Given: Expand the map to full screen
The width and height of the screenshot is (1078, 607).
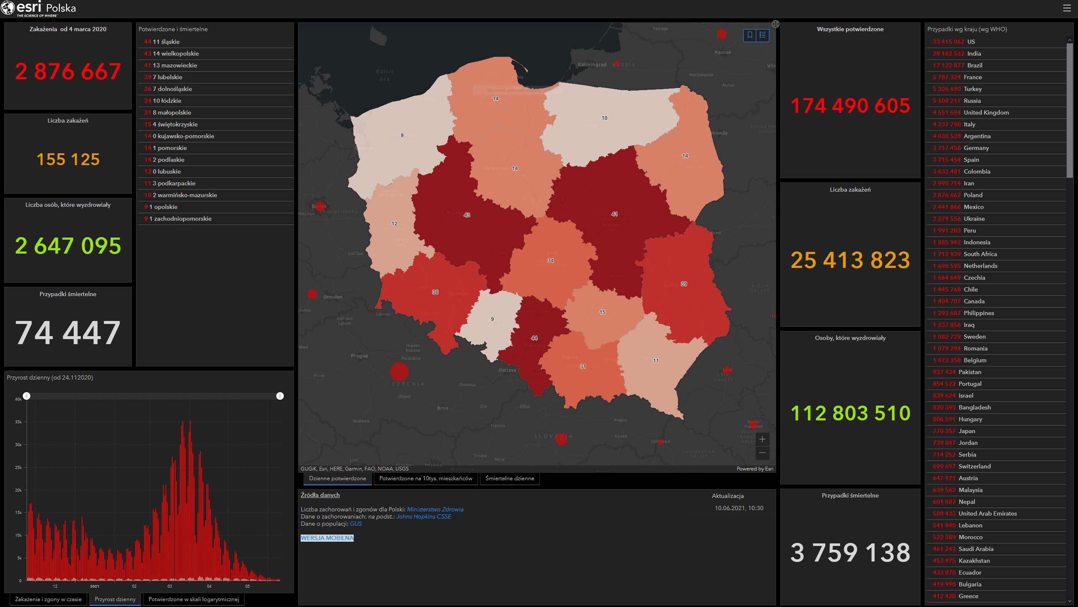Looking at the screenshot, I should [776, 24].
